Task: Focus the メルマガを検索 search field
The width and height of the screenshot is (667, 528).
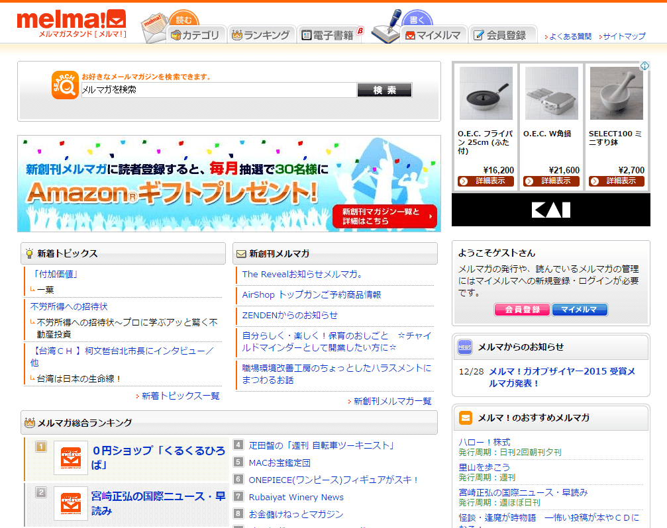Action: click(219, 89)
